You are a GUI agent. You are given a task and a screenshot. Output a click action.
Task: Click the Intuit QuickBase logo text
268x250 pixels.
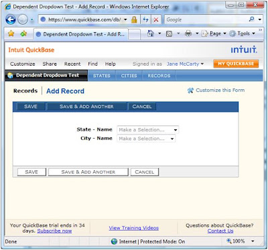[31, 50]
